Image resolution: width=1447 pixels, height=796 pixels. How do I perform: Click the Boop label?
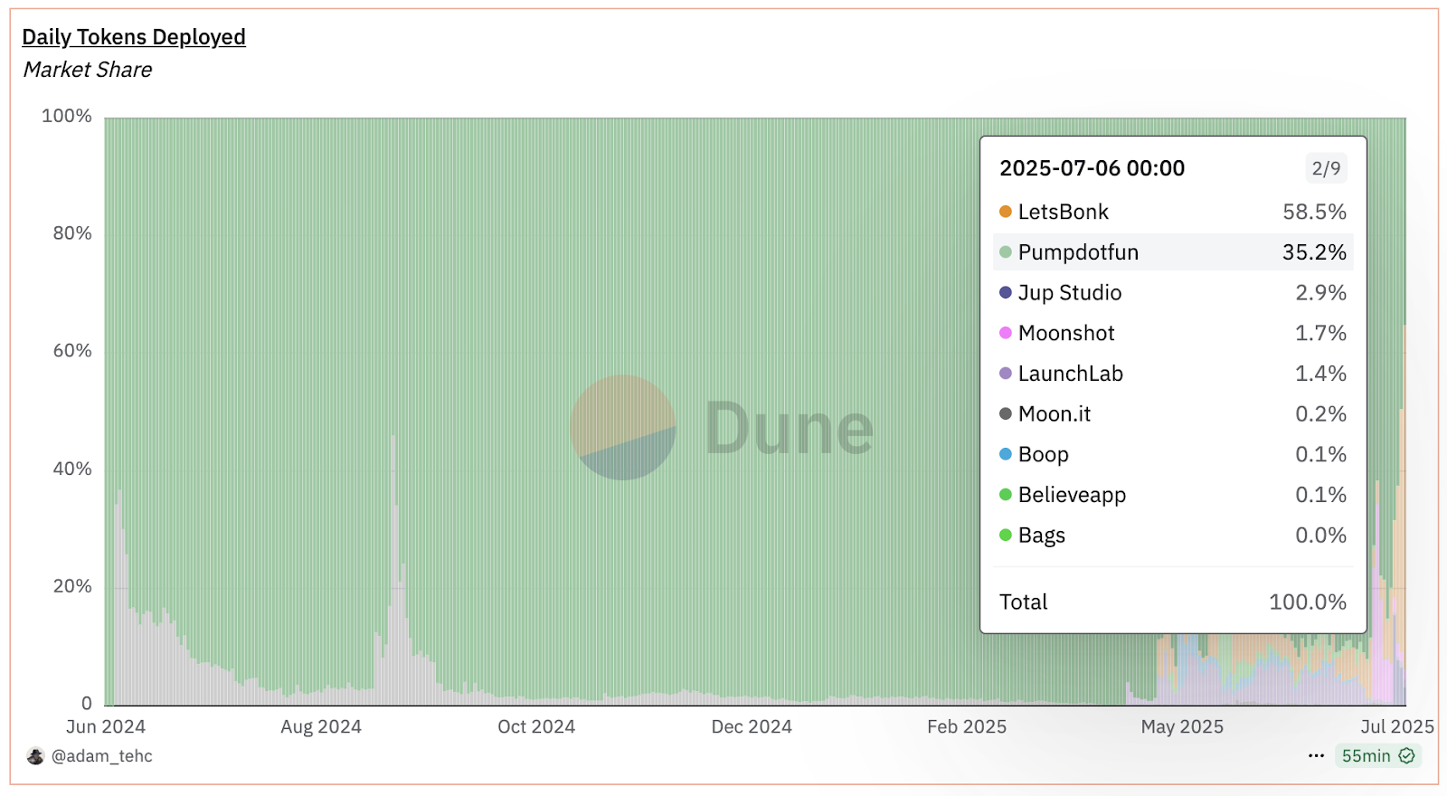pos(1044,455)
